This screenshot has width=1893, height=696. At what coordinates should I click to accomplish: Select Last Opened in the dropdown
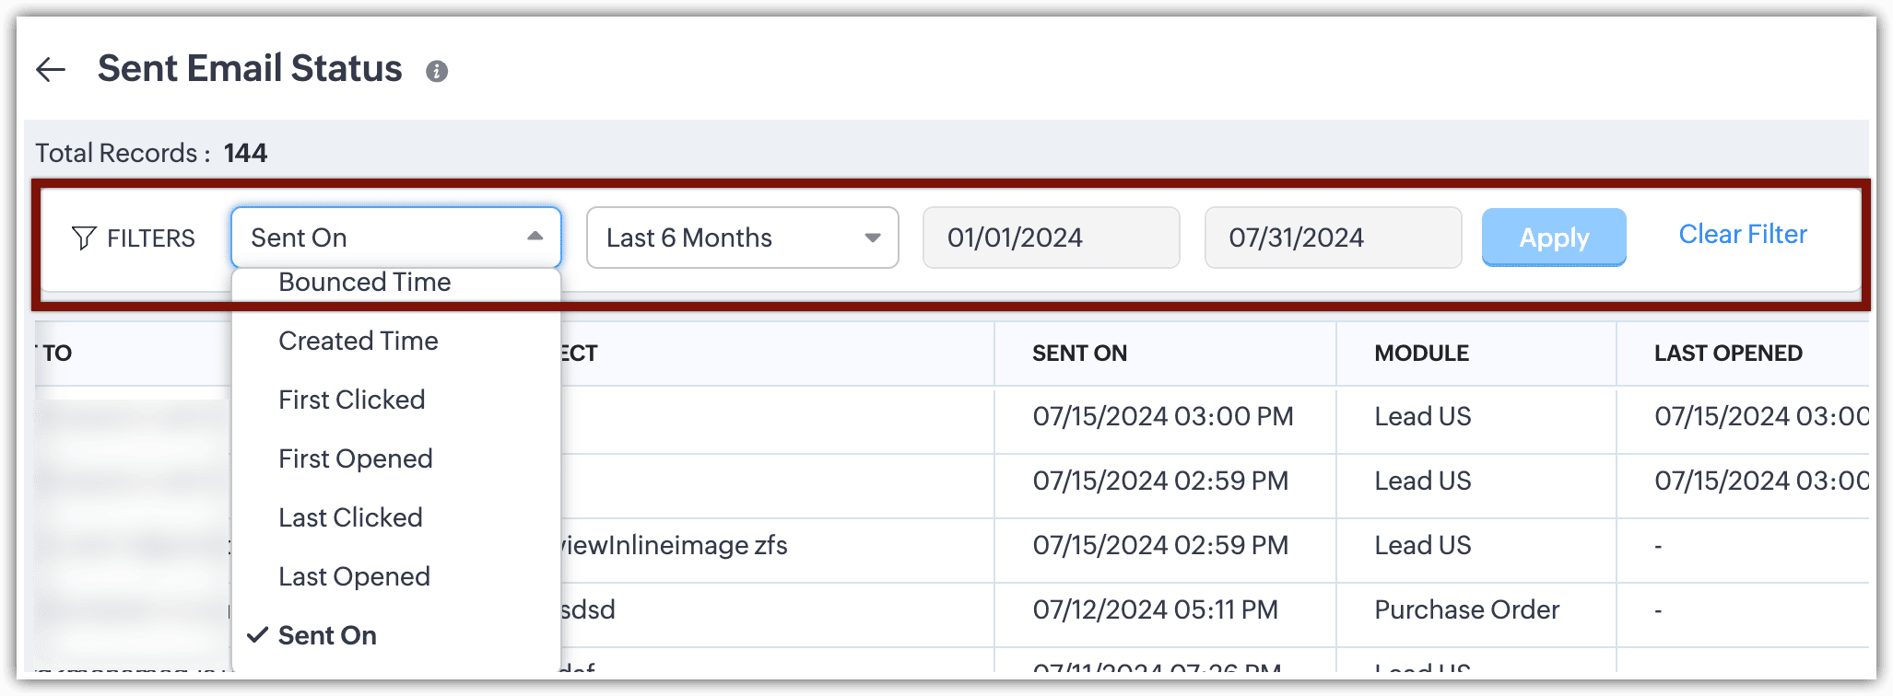click(355, 576)
